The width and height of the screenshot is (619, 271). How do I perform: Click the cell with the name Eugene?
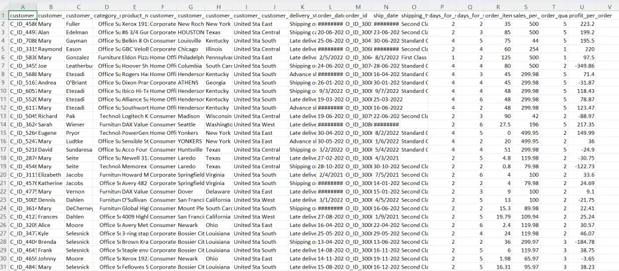click(51, 133)
